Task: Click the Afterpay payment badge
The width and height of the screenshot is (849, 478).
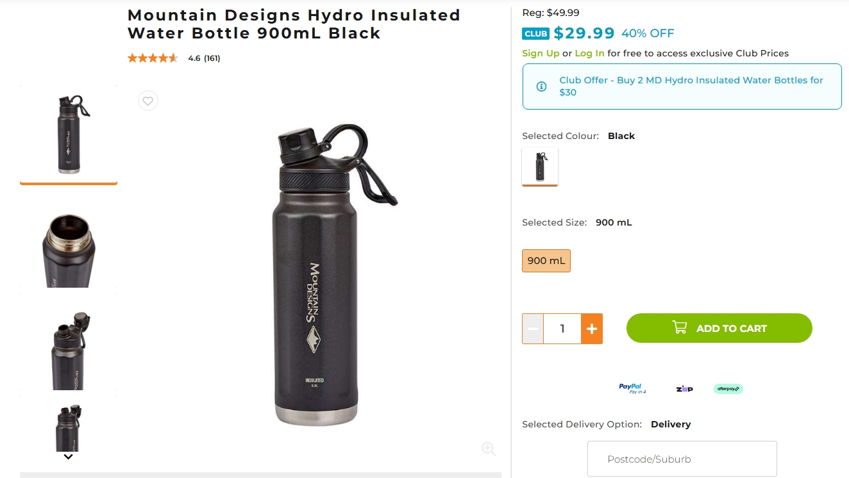Action: click(728, 388)
